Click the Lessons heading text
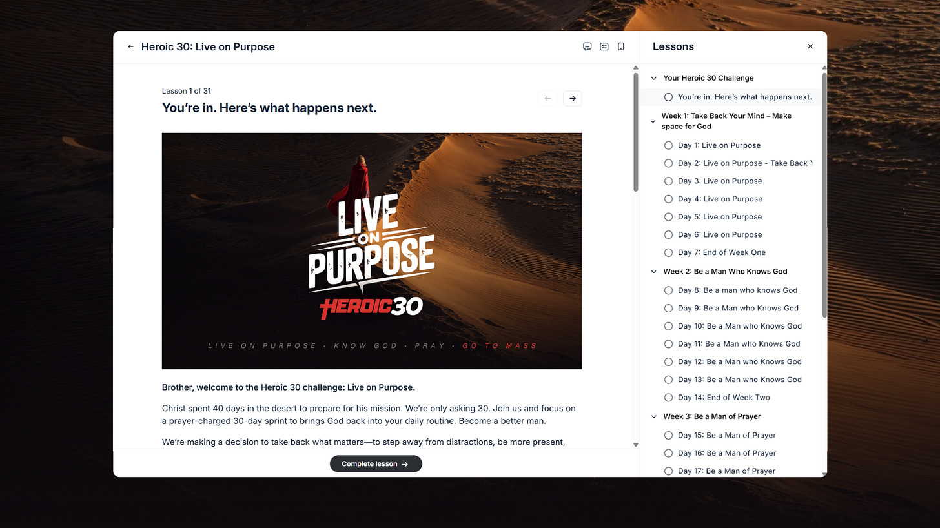The height and width of the screenshot is (528, 940). point(673,46)
